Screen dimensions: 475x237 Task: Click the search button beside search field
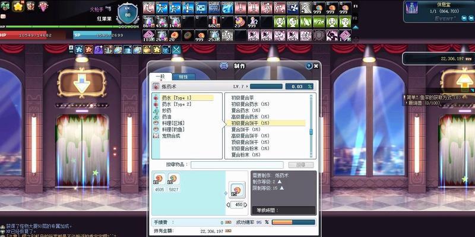click(301, 165)
